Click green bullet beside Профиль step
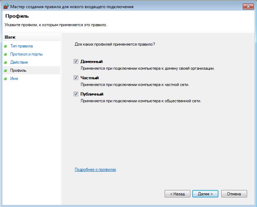Viewport: 257px width, 207px height. pyautogui.click(x=5, y=70)
